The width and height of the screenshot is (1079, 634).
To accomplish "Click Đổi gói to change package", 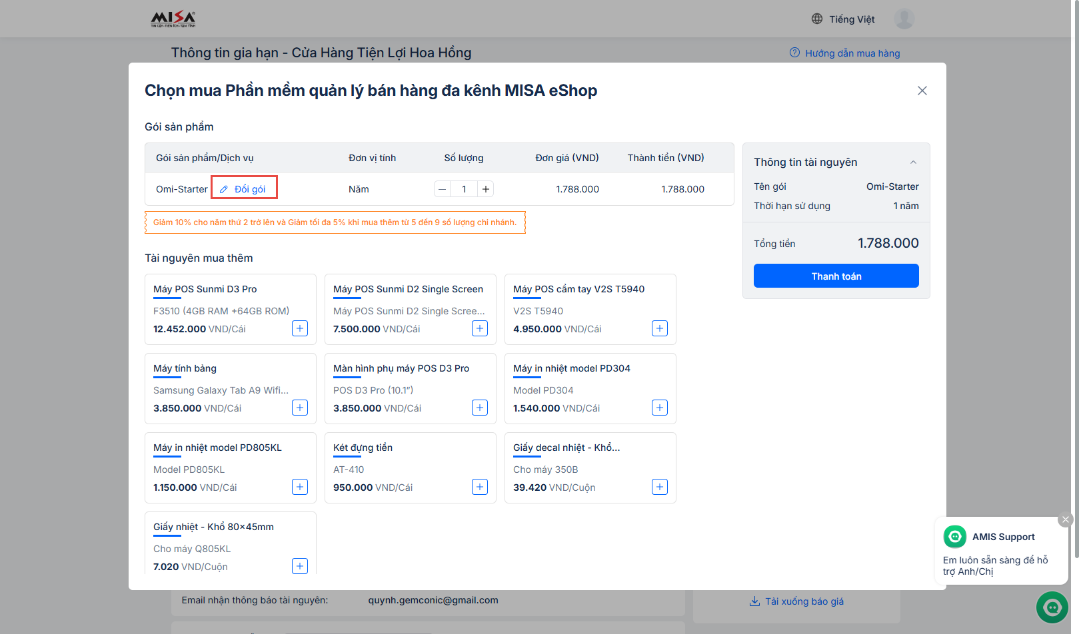I will click(x=244, y=189).
